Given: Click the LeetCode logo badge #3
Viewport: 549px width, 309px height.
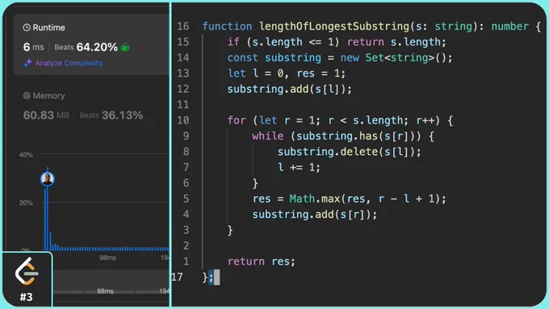Looking at the screenshot, I should point(27,279).
